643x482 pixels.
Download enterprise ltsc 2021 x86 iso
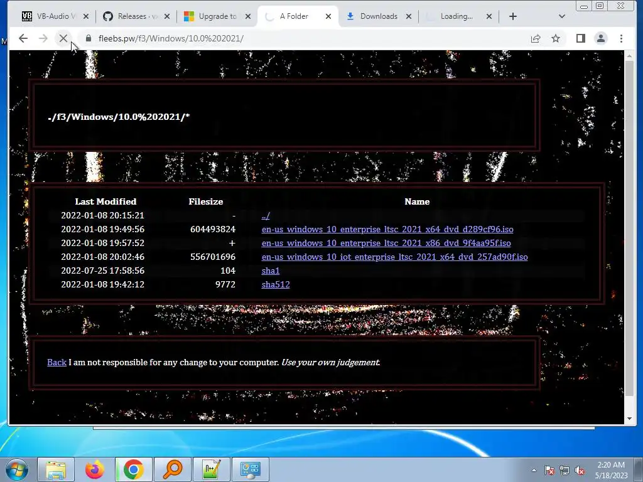386,243
